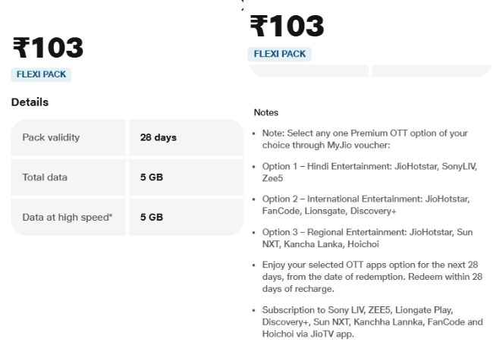Click the JioTV app subscription note

point(372,322)
